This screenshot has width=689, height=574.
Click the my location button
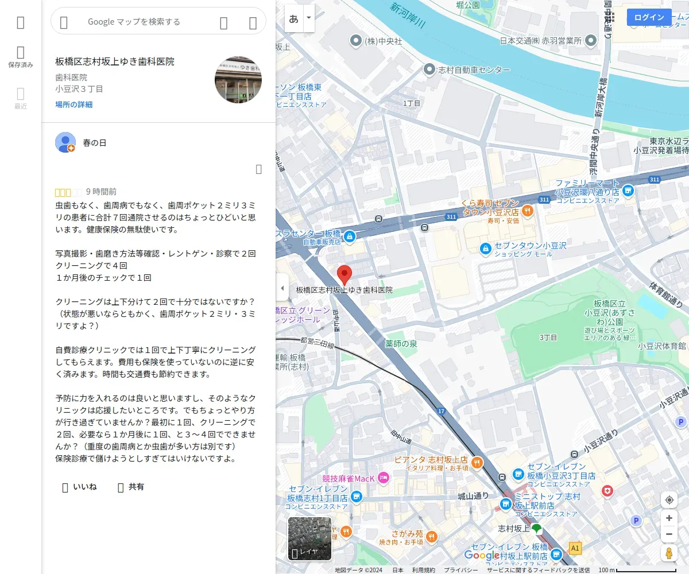click(x=669, y=499)
